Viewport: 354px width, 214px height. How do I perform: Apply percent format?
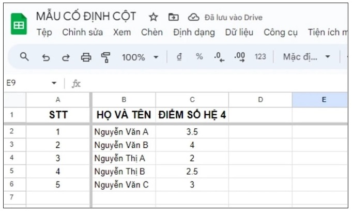(199, 57)
